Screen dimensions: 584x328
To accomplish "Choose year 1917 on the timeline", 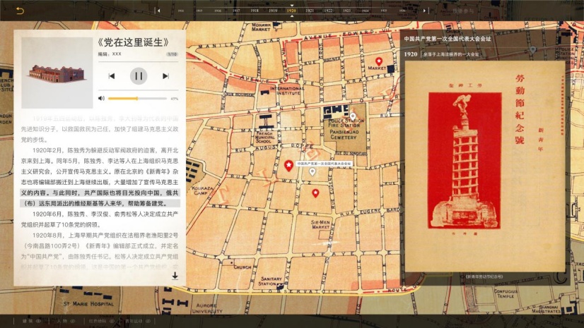I will [236, 11].
